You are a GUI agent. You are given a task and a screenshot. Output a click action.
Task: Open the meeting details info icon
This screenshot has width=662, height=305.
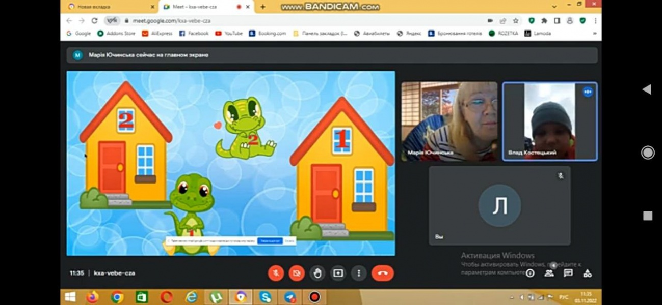coord(530,273)
